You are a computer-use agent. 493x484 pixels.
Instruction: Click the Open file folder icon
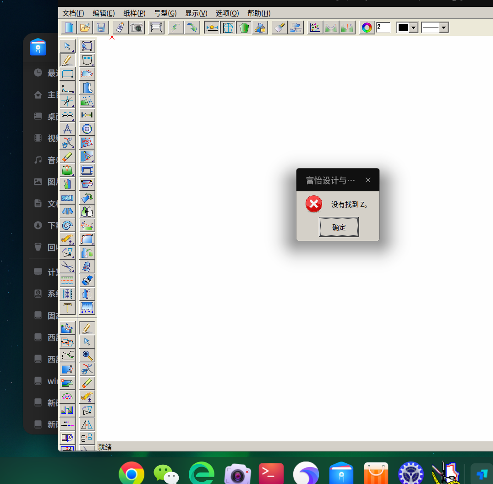[x=85, y=28]
